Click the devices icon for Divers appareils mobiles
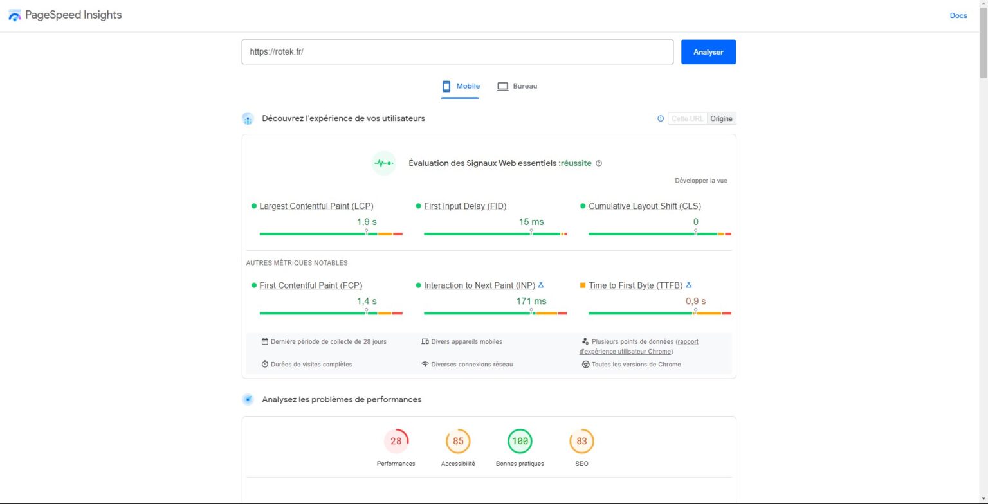The image size is (988, 504). [x=425, y=342]
